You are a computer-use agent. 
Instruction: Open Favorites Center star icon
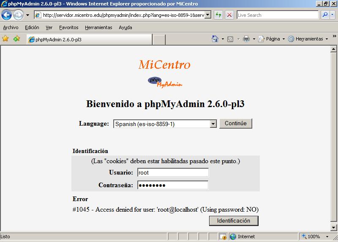pos(5,39)
